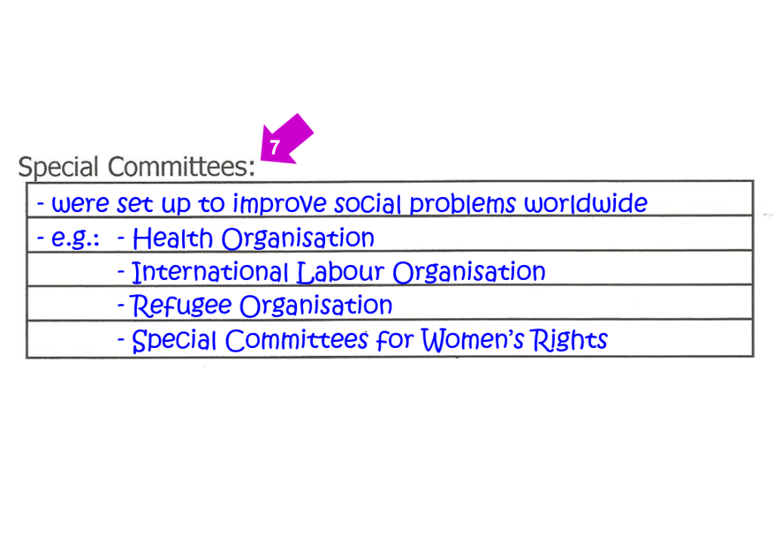
Task: Click blue "Committees" in the last table row
Action: click(x=297, y=341)
